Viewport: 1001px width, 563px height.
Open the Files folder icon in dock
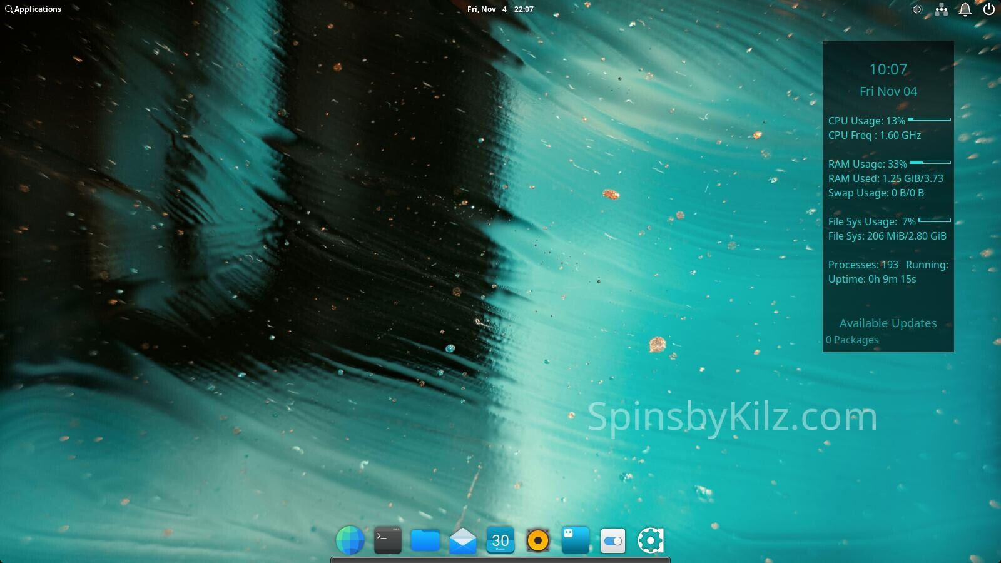tap(425, 540)
